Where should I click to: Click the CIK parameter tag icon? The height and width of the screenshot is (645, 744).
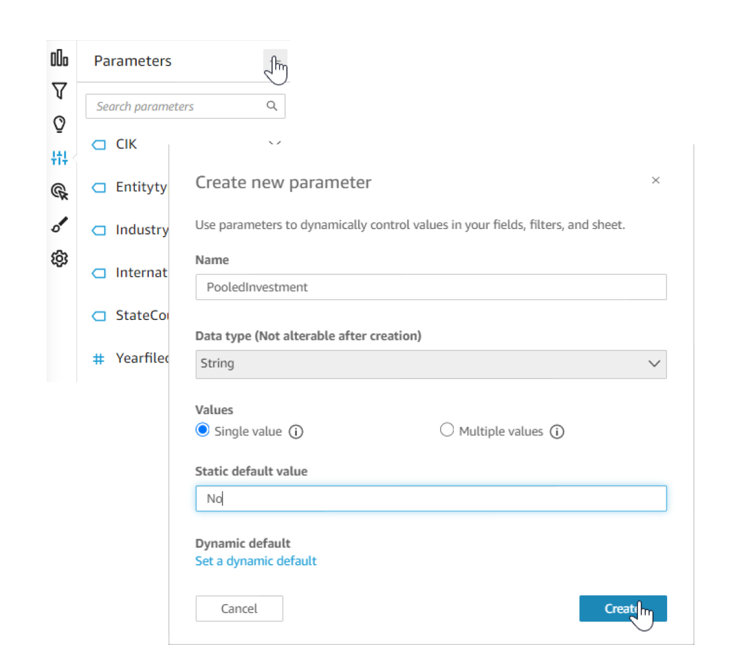99,144
